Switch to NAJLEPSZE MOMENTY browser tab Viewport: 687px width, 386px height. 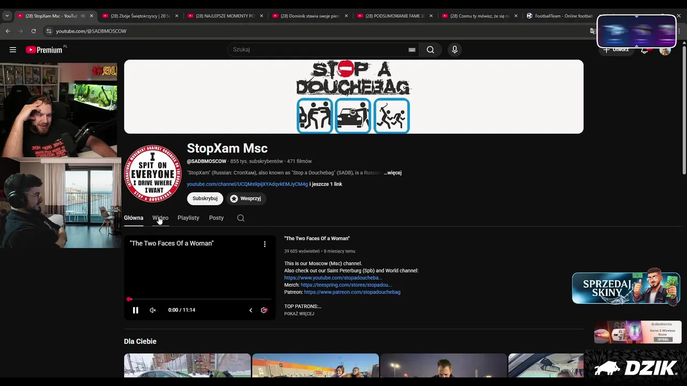pyautogui.click(x=225, y=16)
